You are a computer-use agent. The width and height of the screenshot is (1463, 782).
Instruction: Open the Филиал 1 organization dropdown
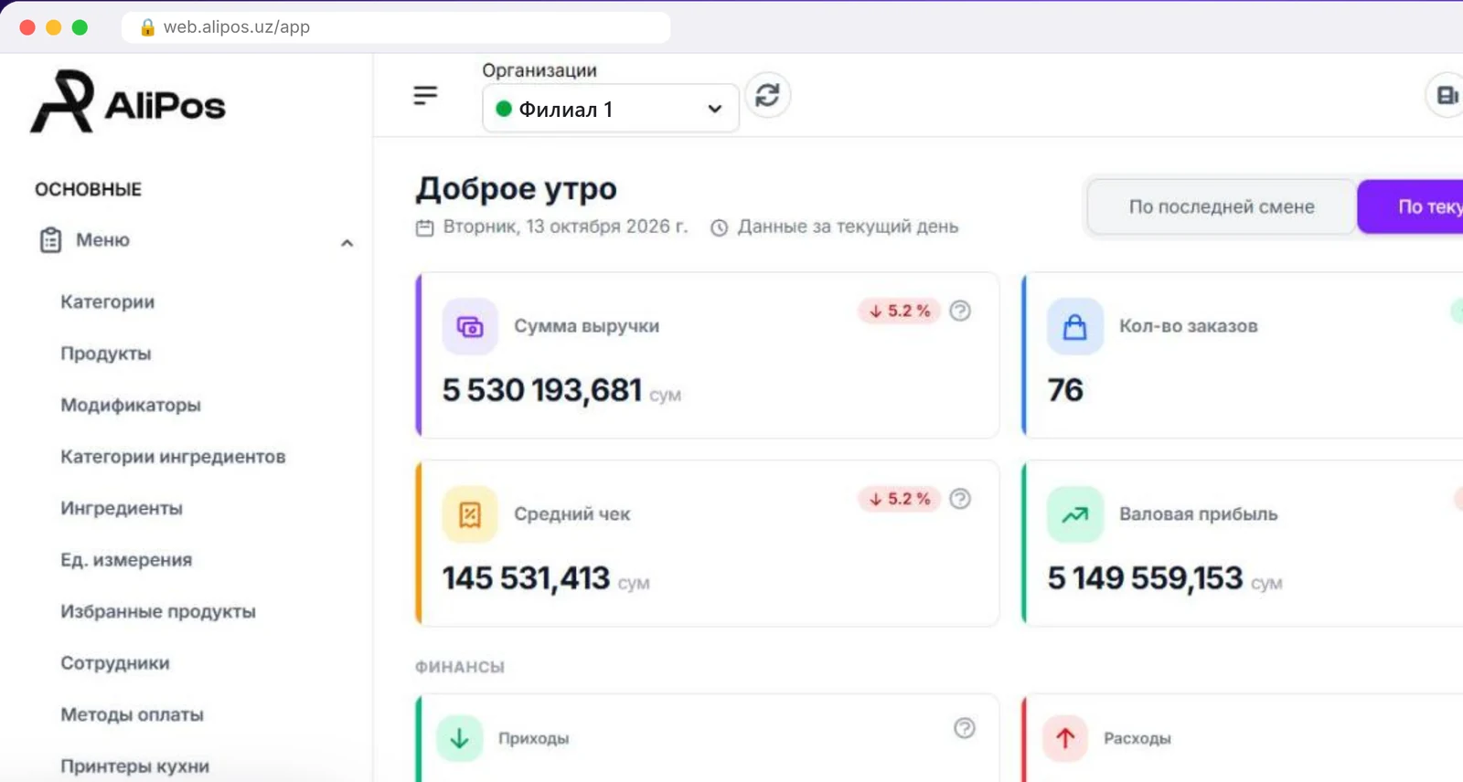point(611,109)
